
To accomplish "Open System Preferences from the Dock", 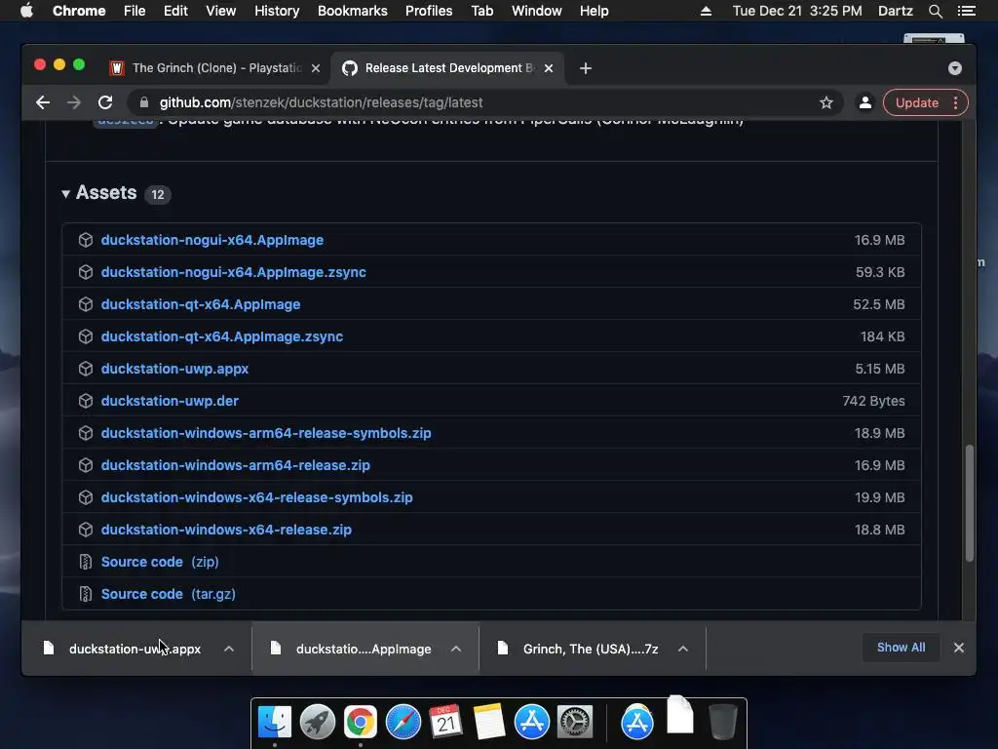I will (x=575, y=723).
